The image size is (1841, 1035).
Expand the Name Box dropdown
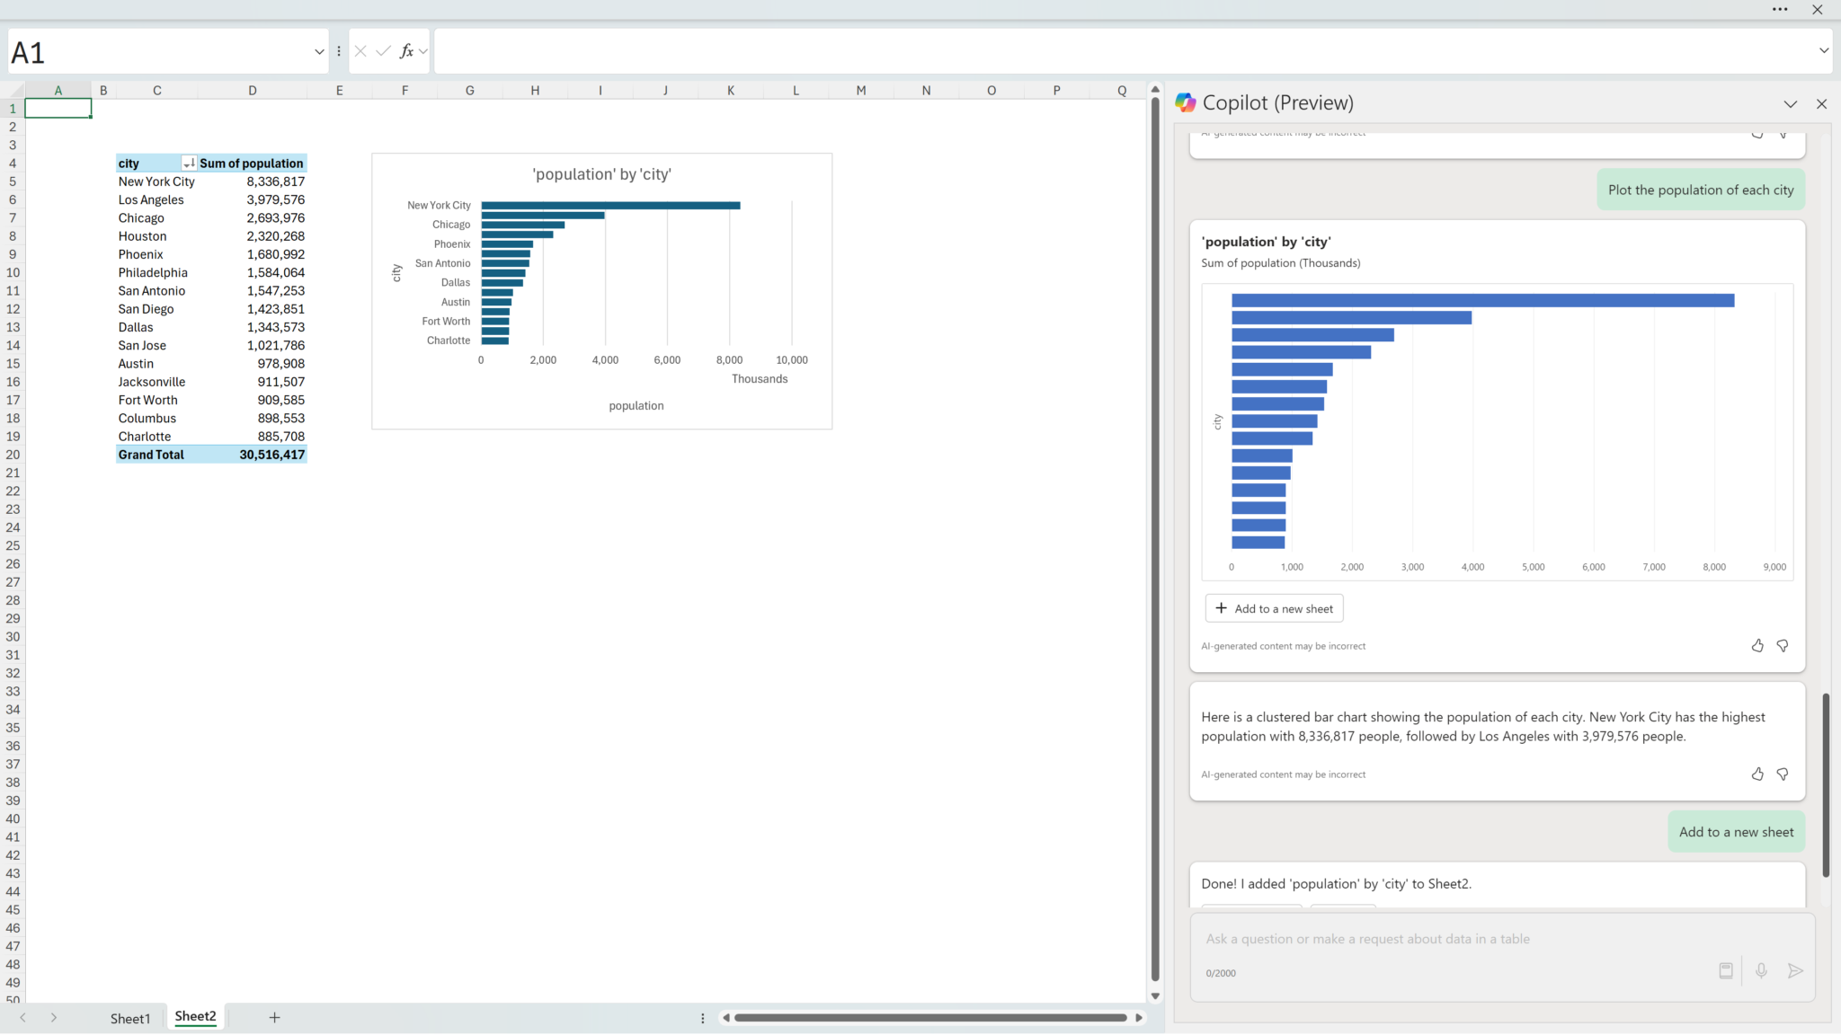(319, 52)
